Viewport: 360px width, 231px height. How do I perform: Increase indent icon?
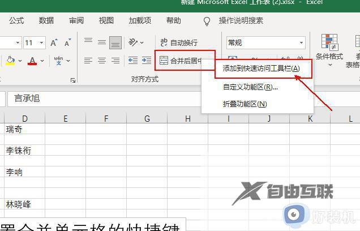pos(146,61)
